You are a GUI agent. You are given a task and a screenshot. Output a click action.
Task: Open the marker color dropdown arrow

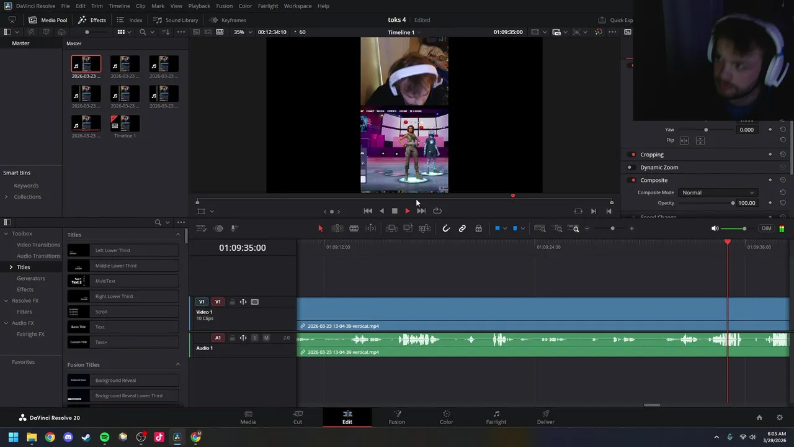(522, 228)
